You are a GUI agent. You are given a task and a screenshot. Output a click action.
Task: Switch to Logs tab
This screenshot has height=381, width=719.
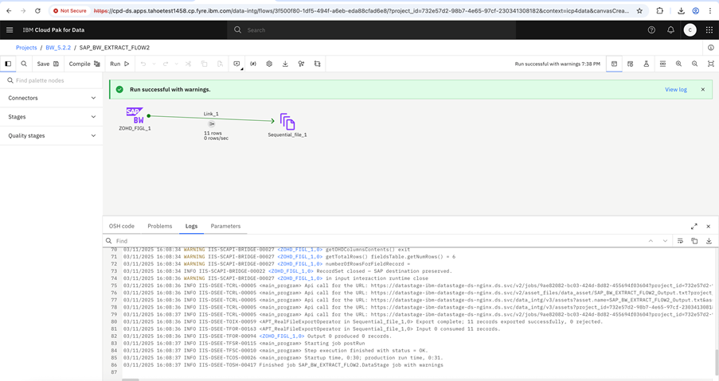191,226
